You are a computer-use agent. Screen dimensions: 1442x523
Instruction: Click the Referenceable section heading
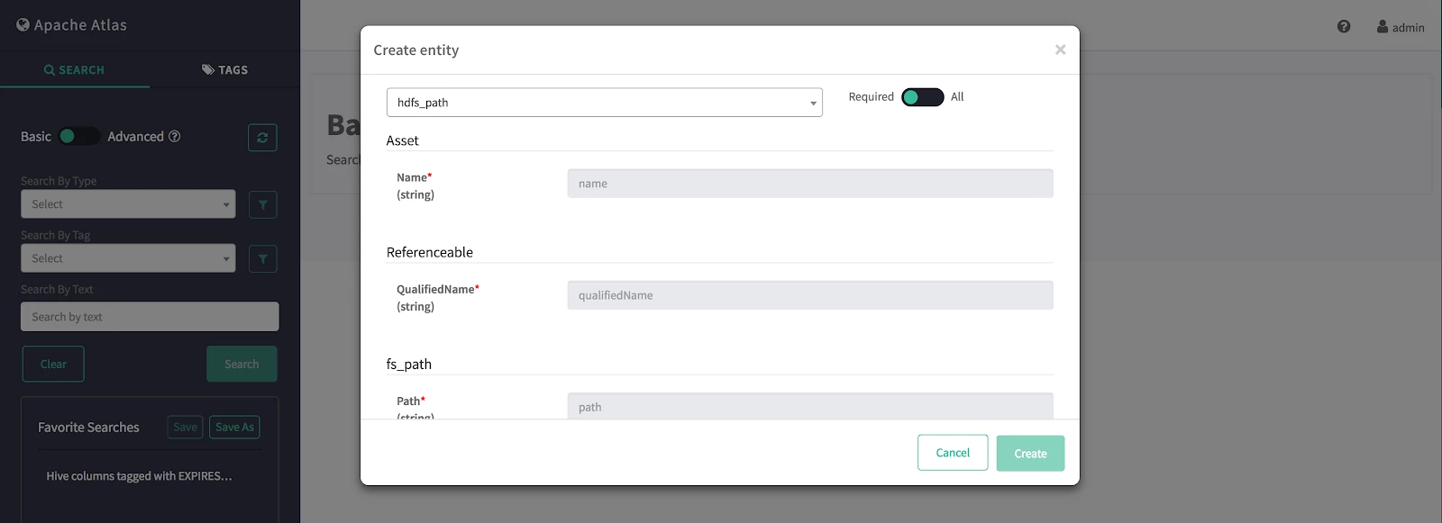click(x=430, y=252)
